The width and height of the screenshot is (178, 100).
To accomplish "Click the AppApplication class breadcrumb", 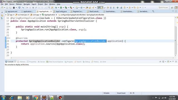I will pyautogui.click(x=49, y=15).
